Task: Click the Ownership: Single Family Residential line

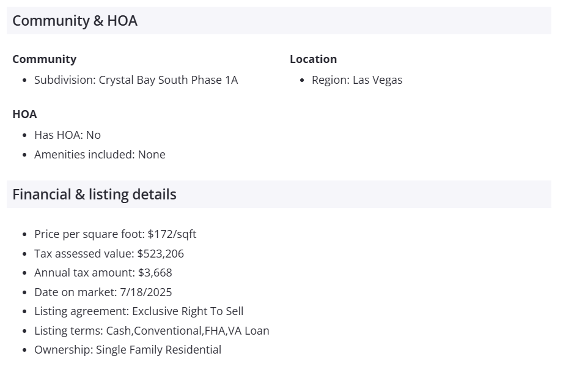Action: click(127, 350)
